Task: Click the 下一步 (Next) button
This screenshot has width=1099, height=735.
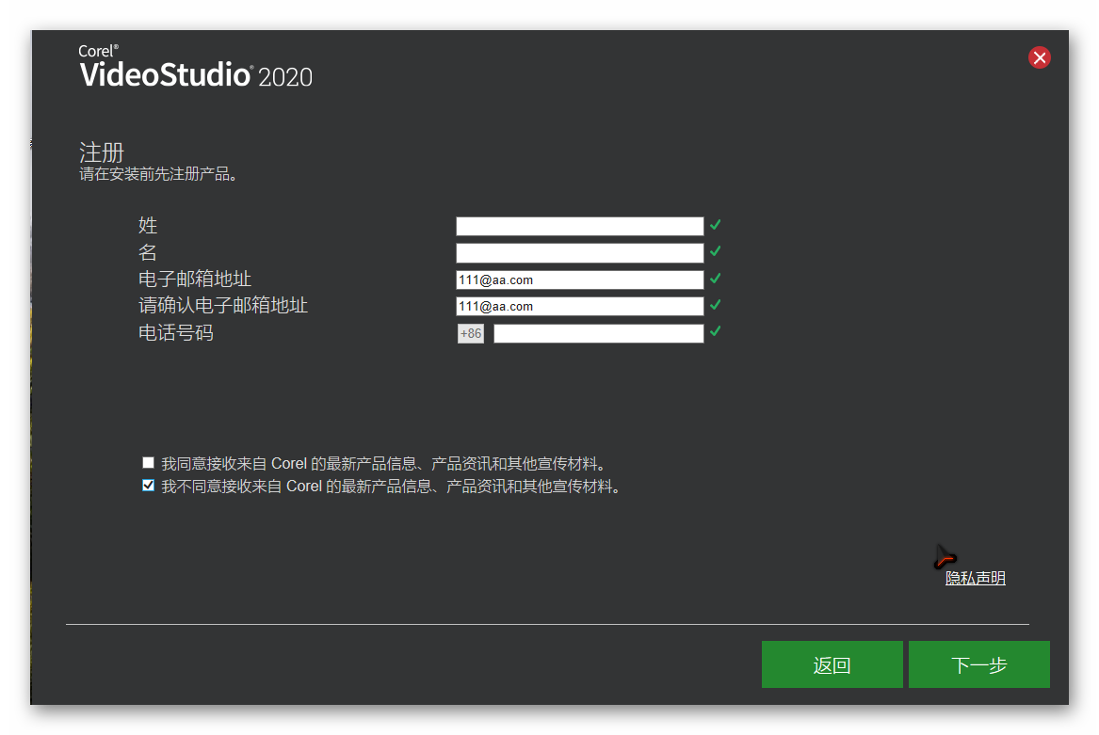Action: tap(979, 664)
